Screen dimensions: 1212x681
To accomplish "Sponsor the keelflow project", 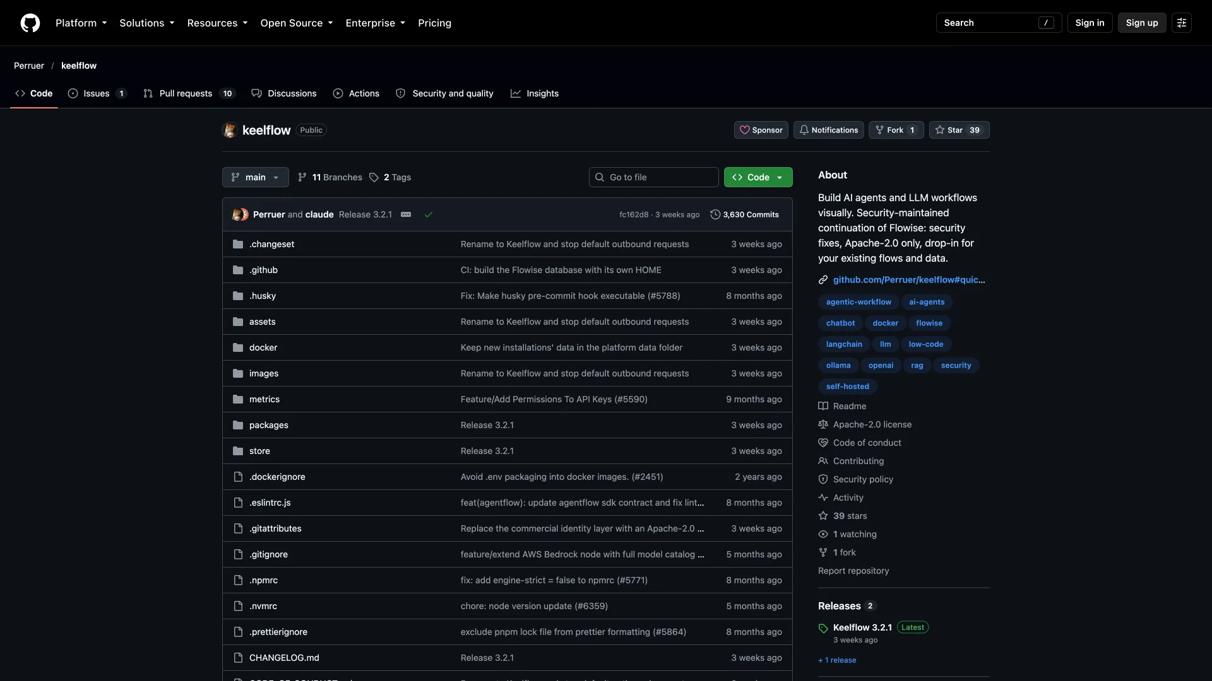I will (761, 130).
